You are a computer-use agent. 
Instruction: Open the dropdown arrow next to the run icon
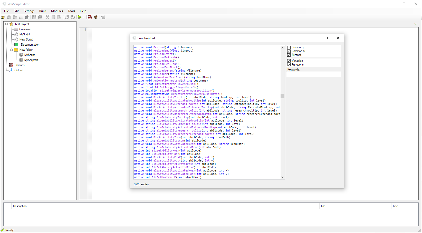pyautogui.click(x=84, y=17)
